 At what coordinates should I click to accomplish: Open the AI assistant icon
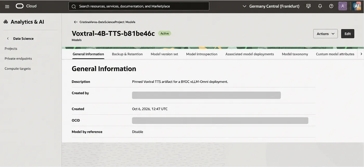(357, 6)
